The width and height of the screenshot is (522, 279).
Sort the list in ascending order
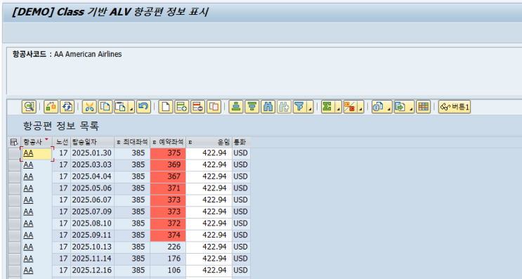[236, 107]
